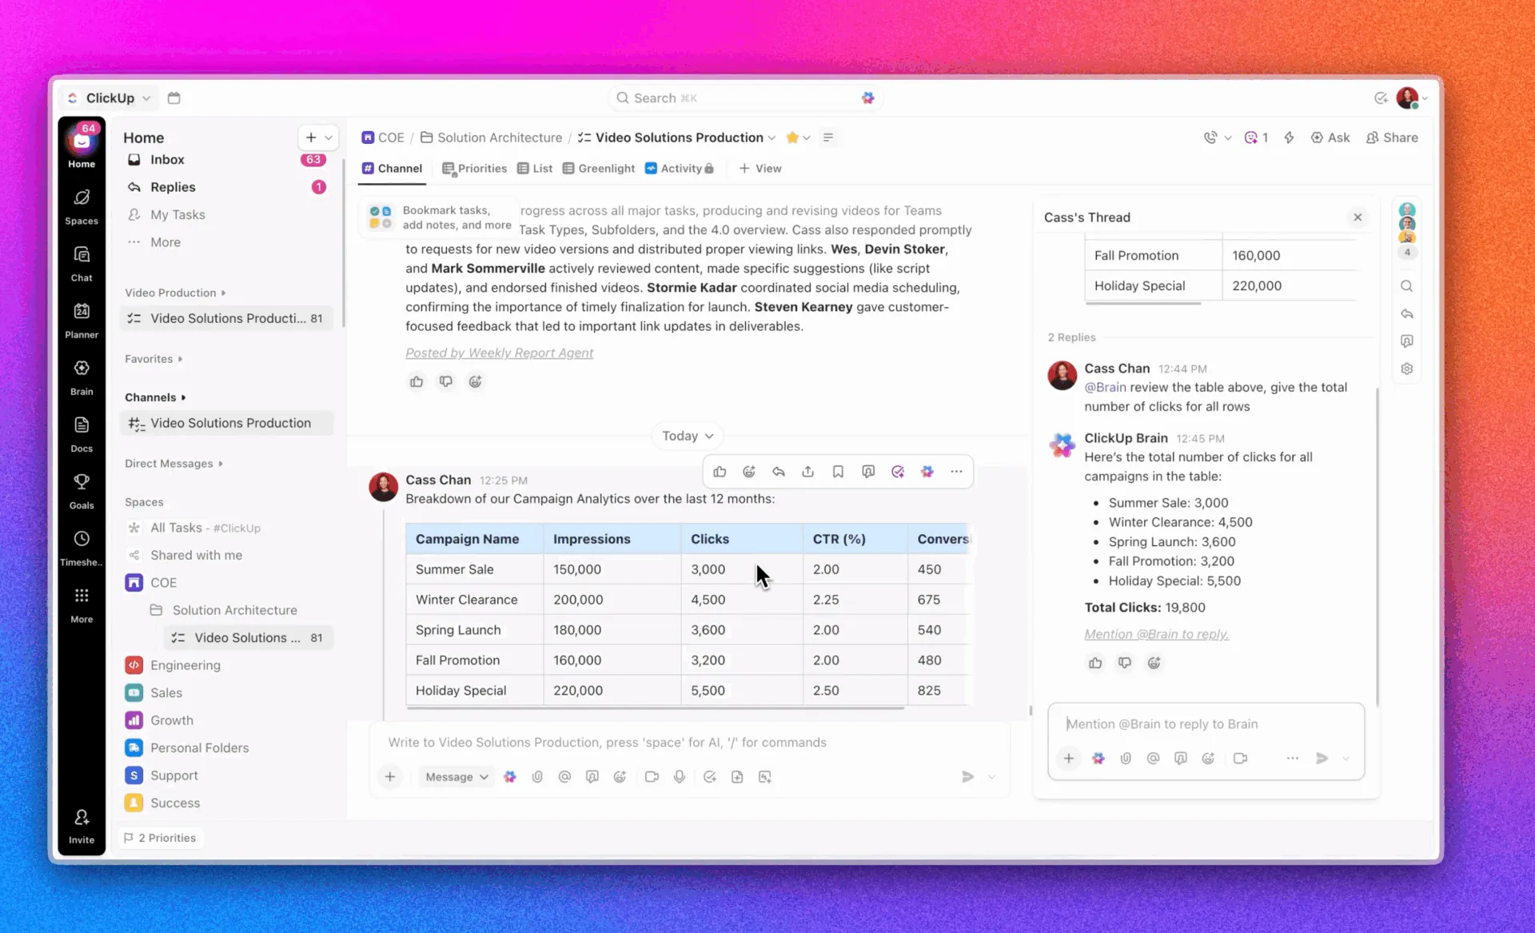Viewport: 1535px width, 933px height.
Task: Click the emoji icon in the channel composer
Action: 620,776
